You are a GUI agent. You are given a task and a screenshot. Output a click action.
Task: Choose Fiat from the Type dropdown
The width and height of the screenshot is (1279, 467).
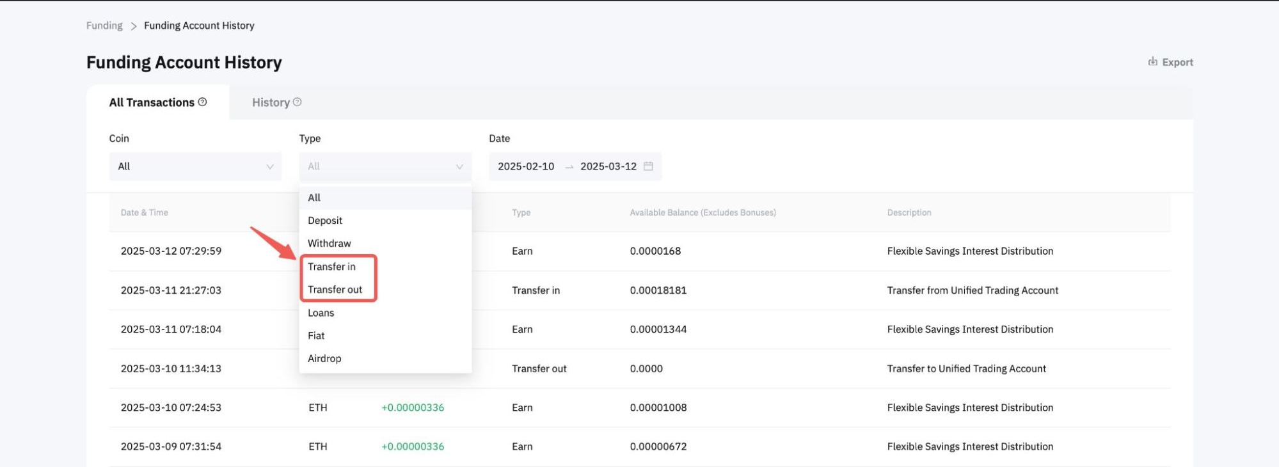click(x=316, y=336)
